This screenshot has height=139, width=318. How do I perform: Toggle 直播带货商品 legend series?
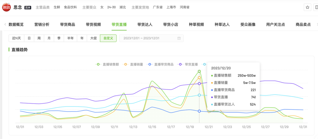point(161,64)
